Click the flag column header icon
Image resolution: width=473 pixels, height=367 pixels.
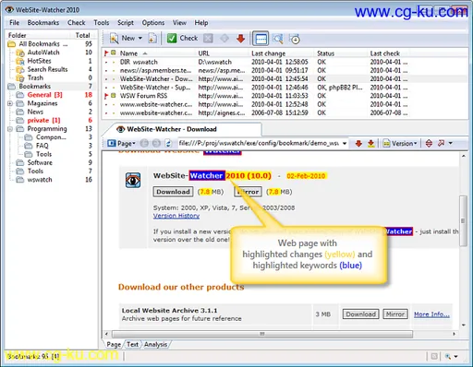106,53
